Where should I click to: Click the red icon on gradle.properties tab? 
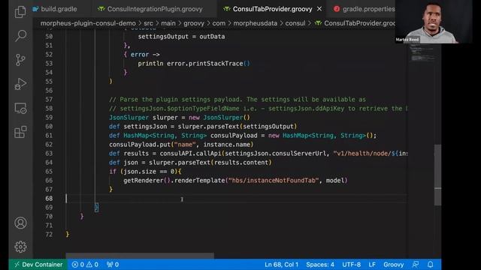tap(337, 9)
